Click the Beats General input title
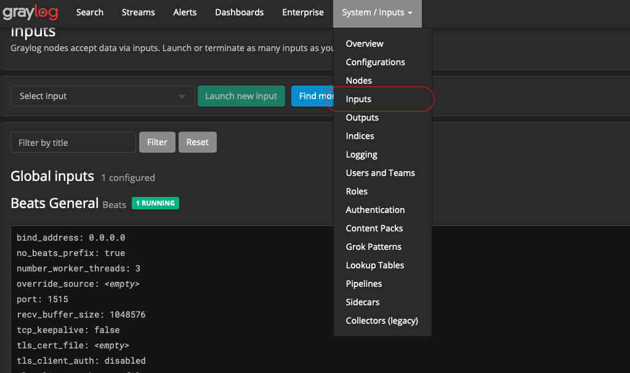 point(55,203)
